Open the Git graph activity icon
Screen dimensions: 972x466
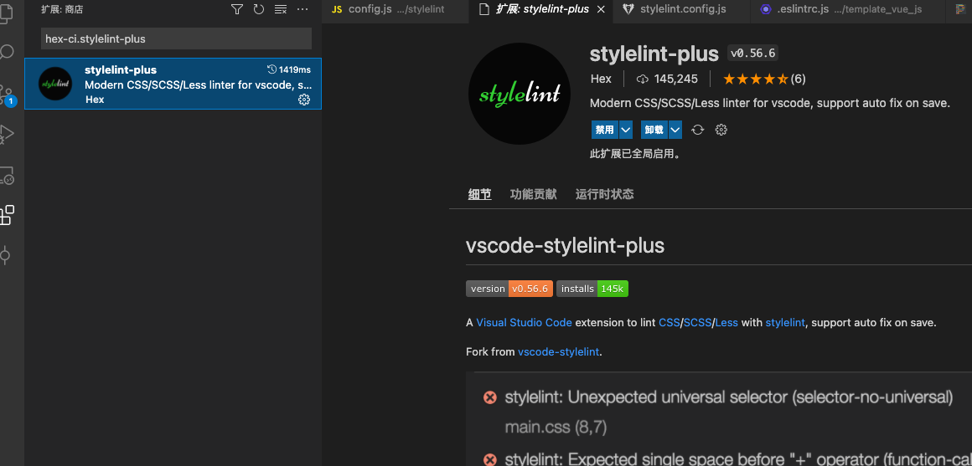(6, 255)
